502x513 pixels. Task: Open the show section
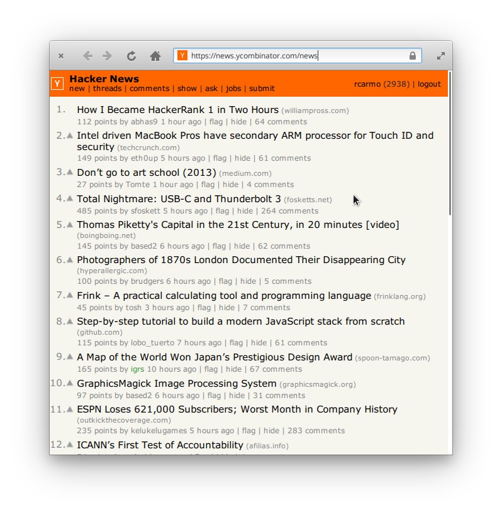[x=187, y=89]
